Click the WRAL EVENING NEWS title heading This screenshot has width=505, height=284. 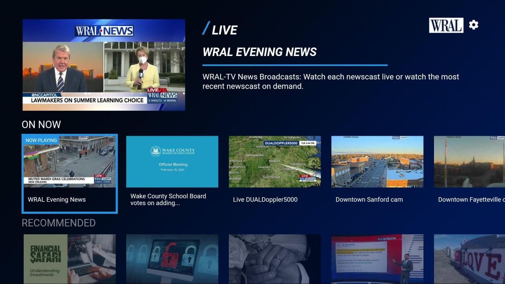(x=260, y=52)
